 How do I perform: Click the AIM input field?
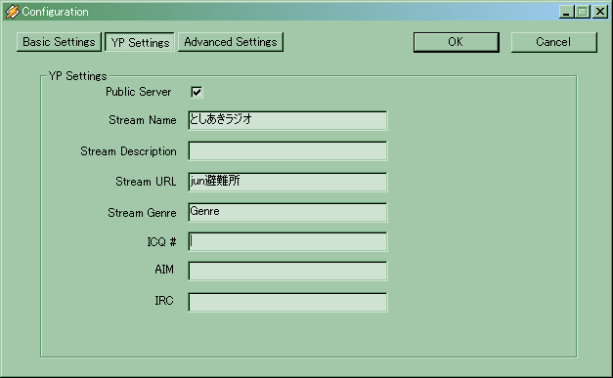pyautogui.click(x=287, y=271)
